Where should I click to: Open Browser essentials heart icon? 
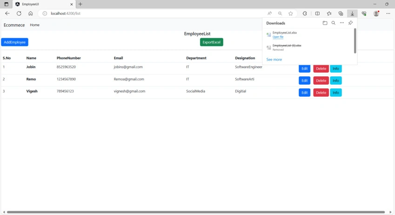(x=364, y=13)
